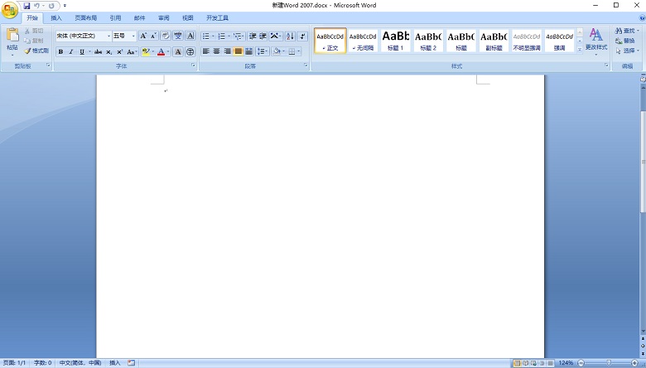This screenshot has height=368, width=646.
Task: Toggle show paragraph marks button
Action: coord(302,36)
